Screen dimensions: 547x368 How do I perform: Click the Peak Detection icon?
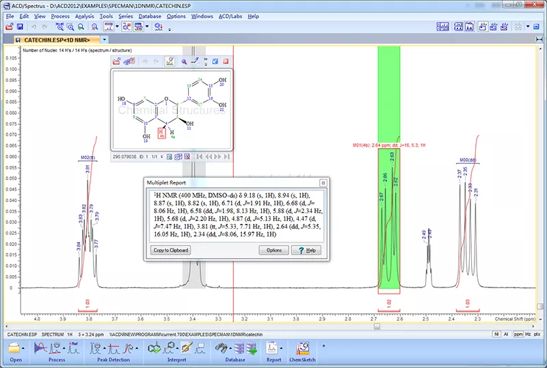click(x=94, y=348)
